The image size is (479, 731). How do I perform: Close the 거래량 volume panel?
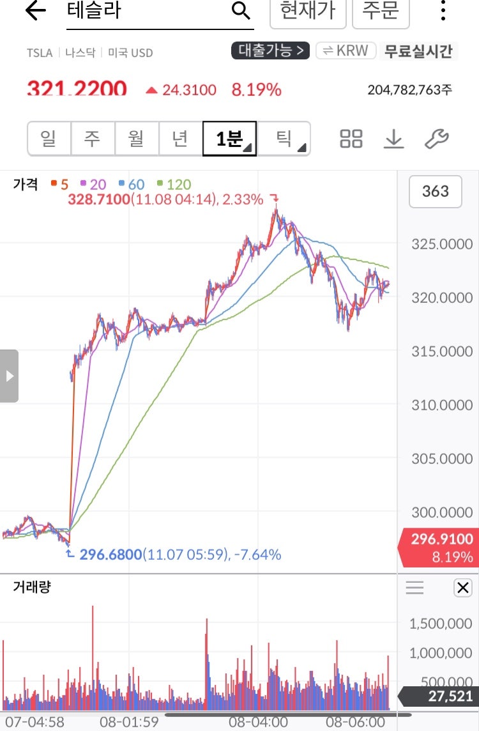[463, 587]
